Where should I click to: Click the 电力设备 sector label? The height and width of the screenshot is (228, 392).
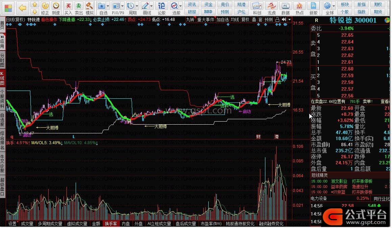click(x=319, y=199)
